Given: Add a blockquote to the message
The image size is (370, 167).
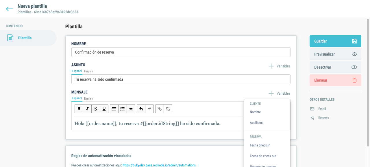Looking at the screenshot, I should coord(131,109).
